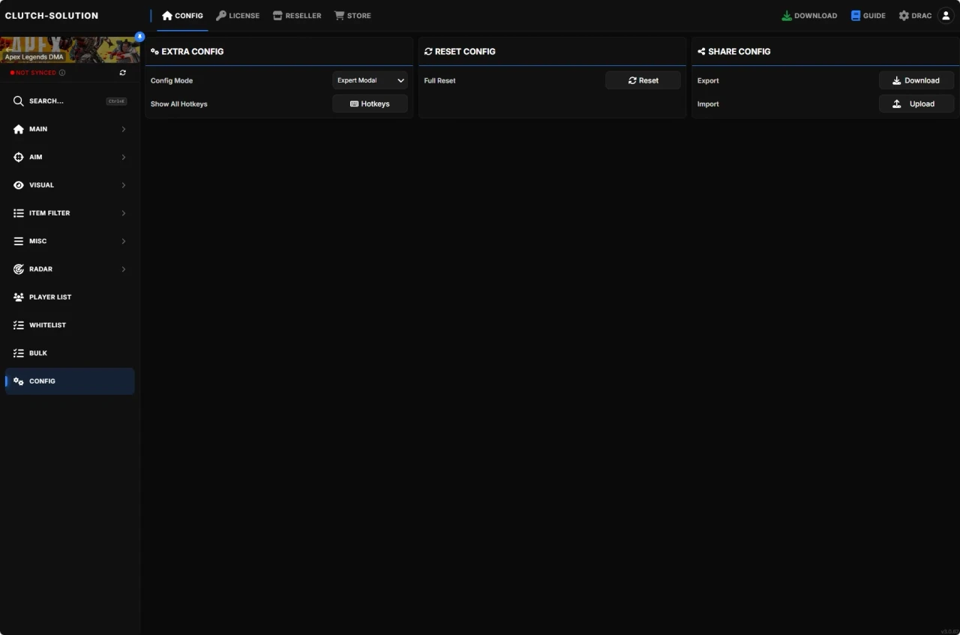Click the account profile icon top right
This screenshot has width=960, height=635.
click(x=946, y=15)
